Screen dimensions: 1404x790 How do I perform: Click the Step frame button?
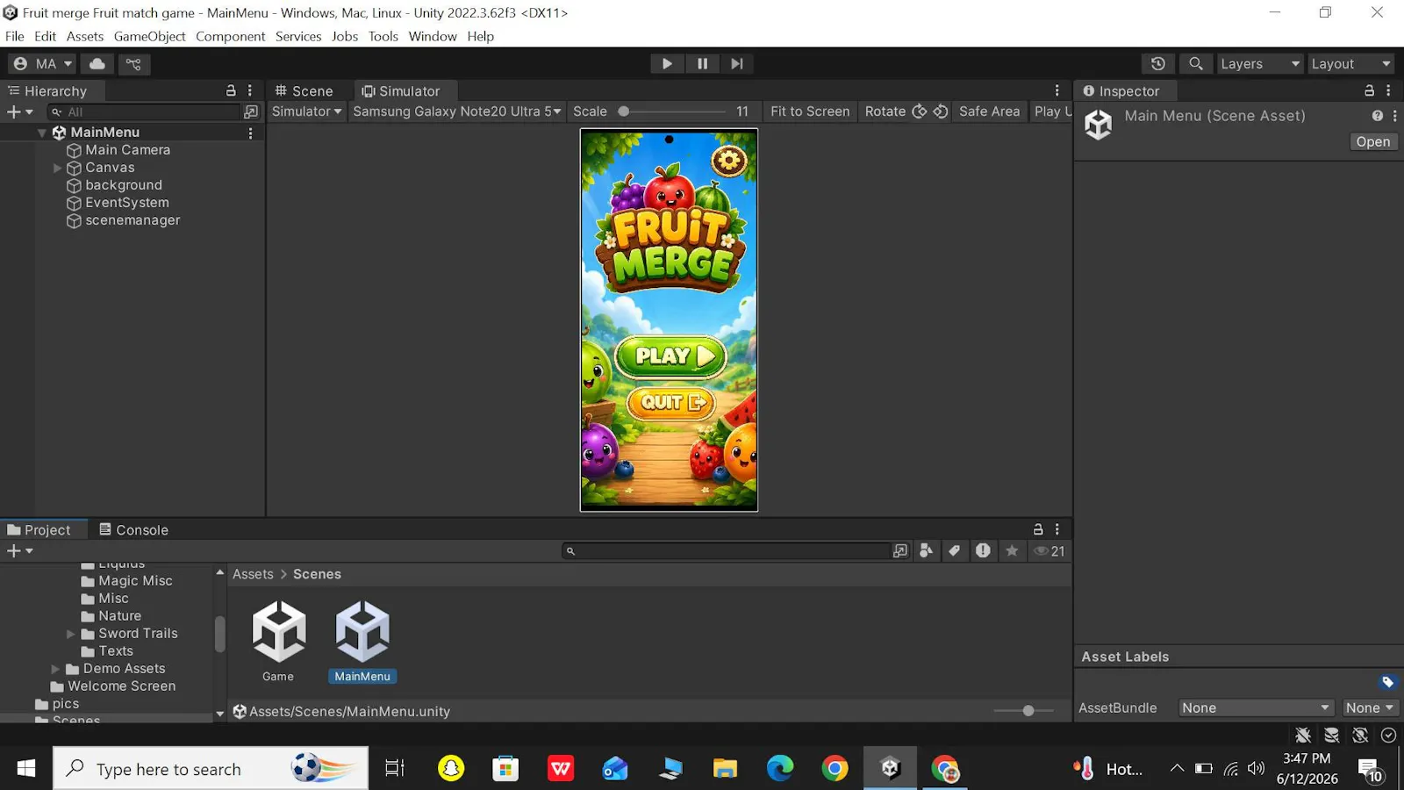tap(737, 63)
